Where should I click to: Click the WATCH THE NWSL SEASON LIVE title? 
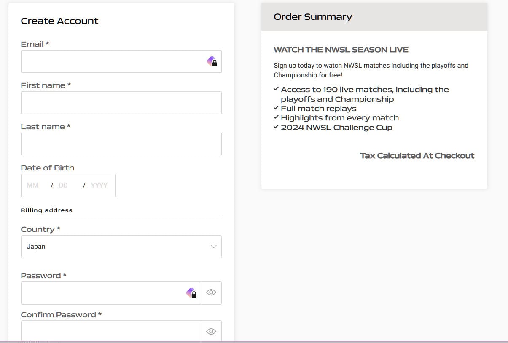click(x=341, y=50)
